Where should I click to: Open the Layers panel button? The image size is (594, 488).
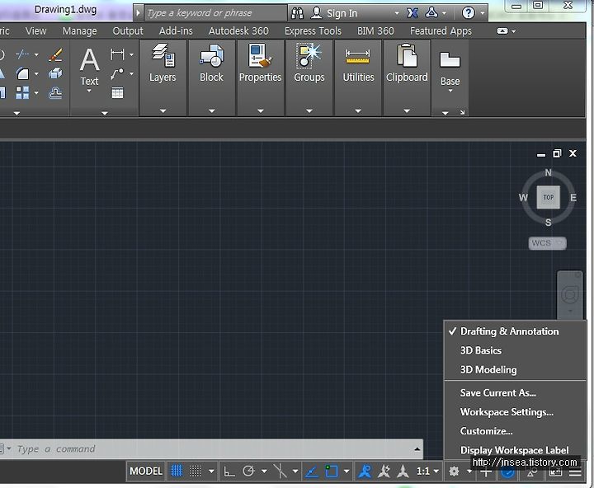163,77
